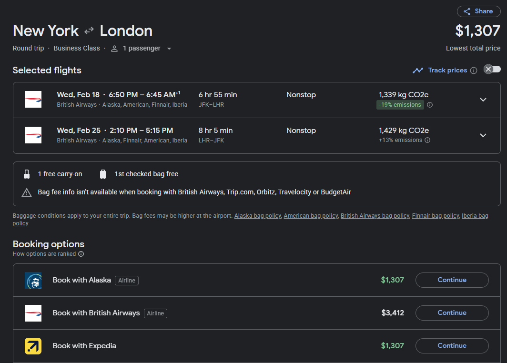Image resolution: width=507 pixels, height=363 pixels.
Task: Click the How options are ranked info icon
Action: click(x=81, y=254)
